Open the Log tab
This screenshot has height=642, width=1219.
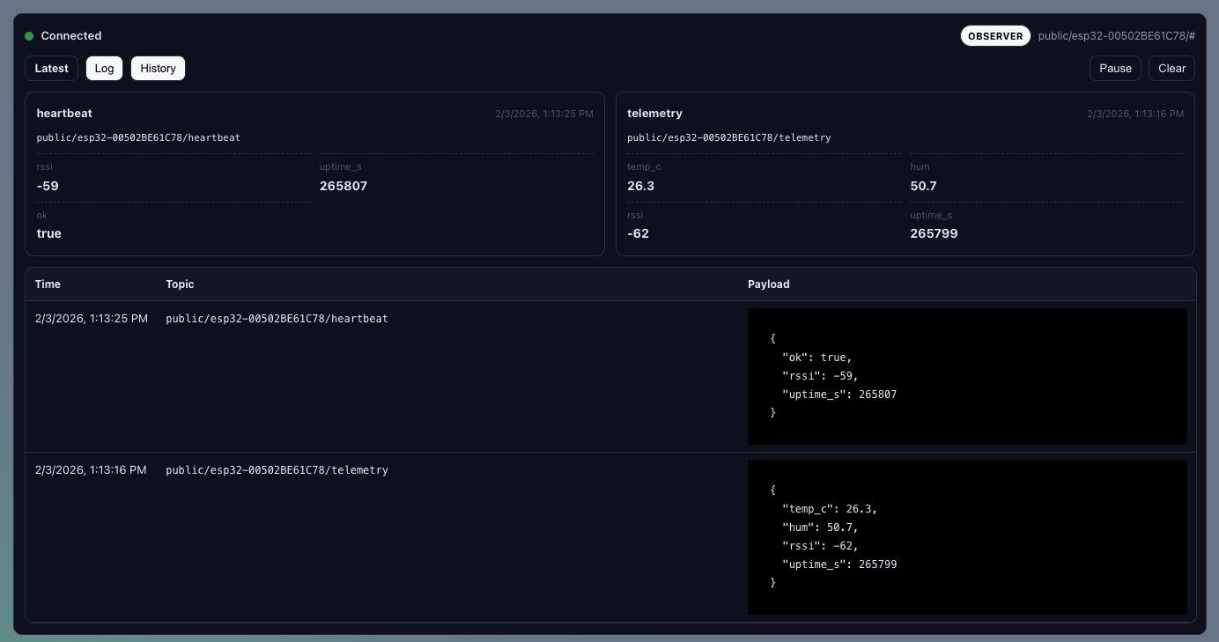point(104,69)
